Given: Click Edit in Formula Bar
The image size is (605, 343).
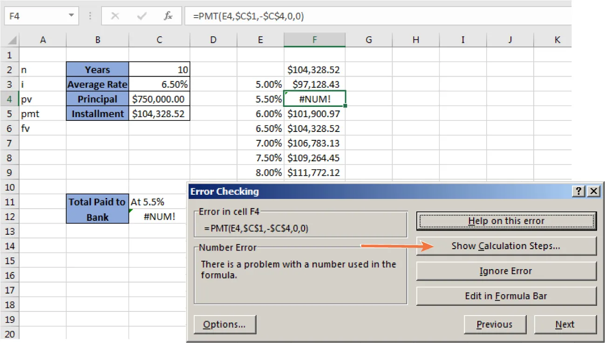Looking at the screenshot, I should point(506,296).
